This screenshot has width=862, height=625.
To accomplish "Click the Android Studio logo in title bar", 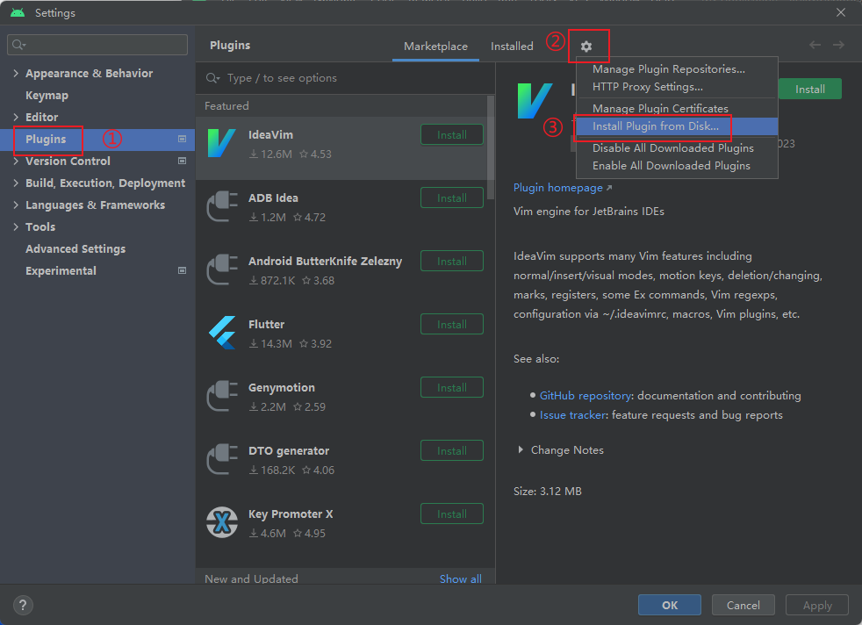I will tap(18, 12).
